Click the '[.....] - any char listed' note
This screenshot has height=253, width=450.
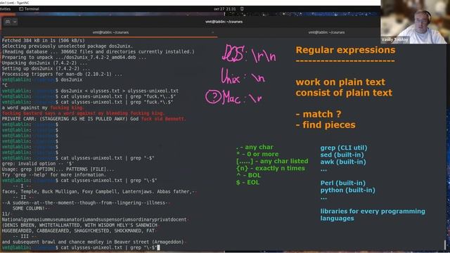pyautogui.click(x=272, y=161)
